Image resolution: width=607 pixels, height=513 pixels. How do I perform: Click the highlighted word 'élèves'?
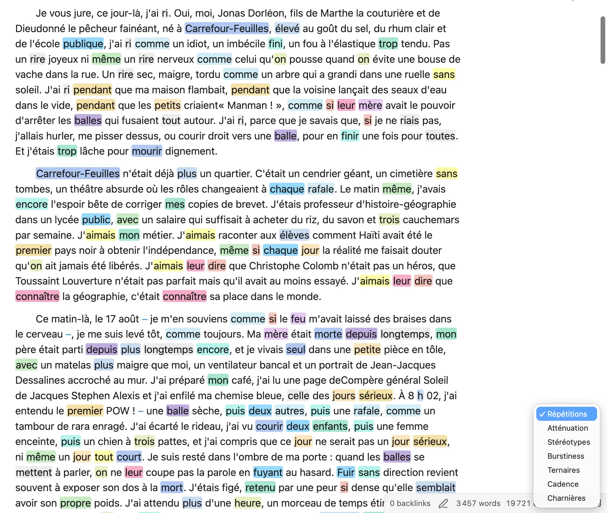(294, 235)
